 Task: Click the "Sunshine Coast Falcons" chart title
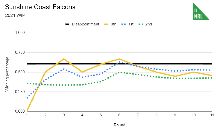click(x=40, y=7)
